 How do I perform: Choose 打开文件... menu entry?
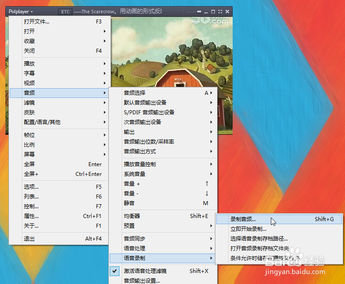[59, 22]
